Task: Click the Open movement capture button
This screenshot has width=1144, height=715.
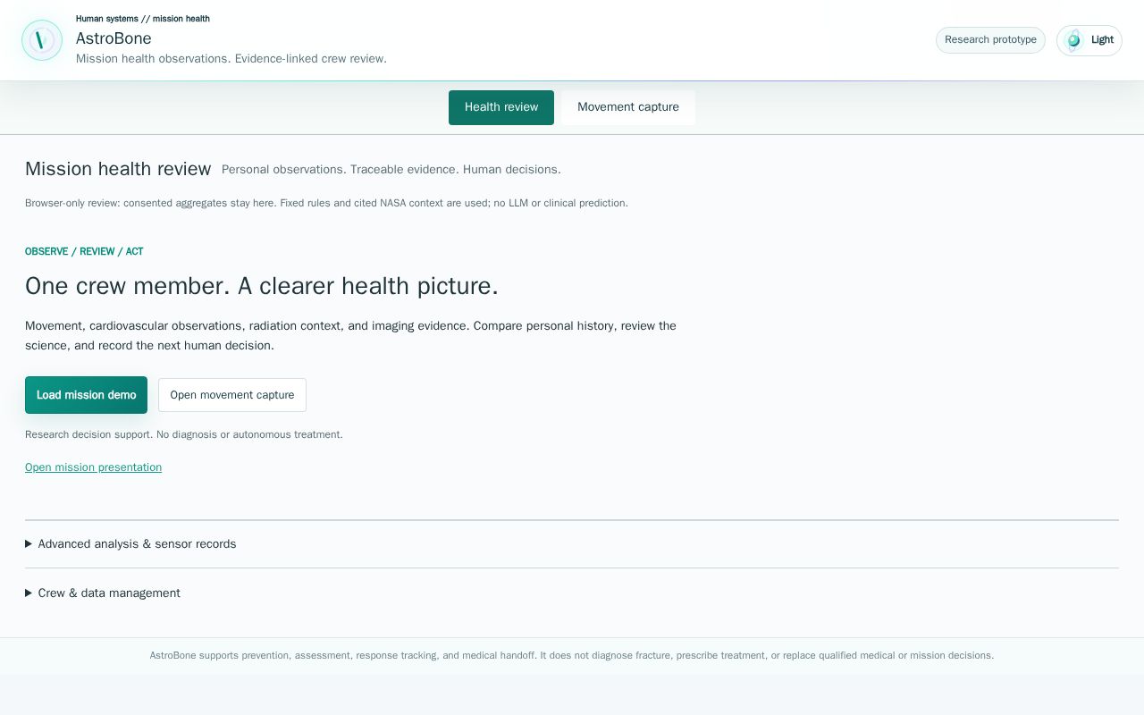Action: coord(232,395)
